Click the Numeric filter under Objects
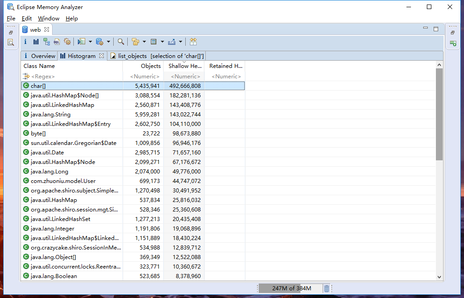Viewport: 464px width, 298px height. pos(143,76)
